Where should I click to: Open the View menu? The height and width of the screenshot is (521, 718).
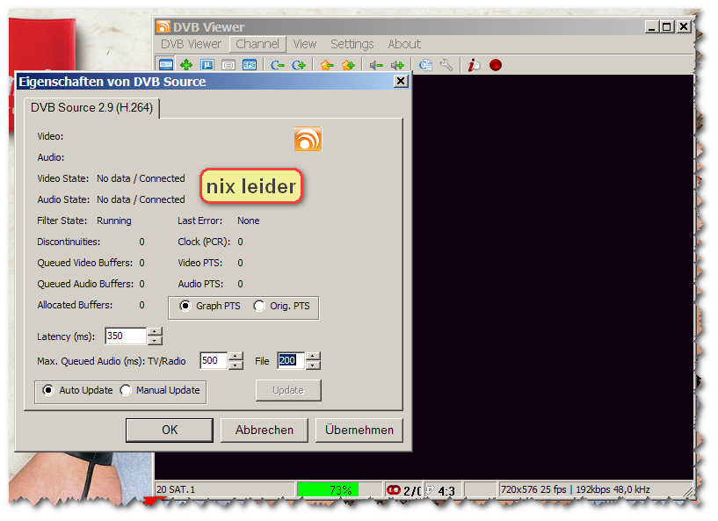tap(304, 44)
